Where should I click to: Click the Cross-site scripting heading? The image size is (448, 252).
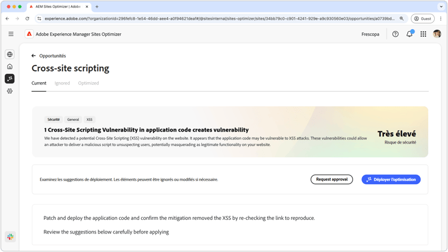(x=70, y=69)
